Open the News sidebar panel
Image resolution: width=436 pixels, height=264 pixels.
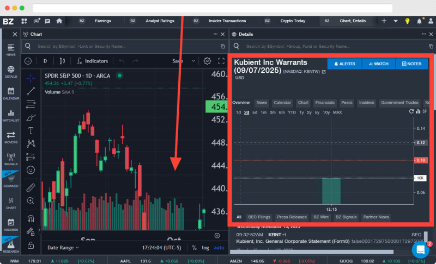pos(11,50)
